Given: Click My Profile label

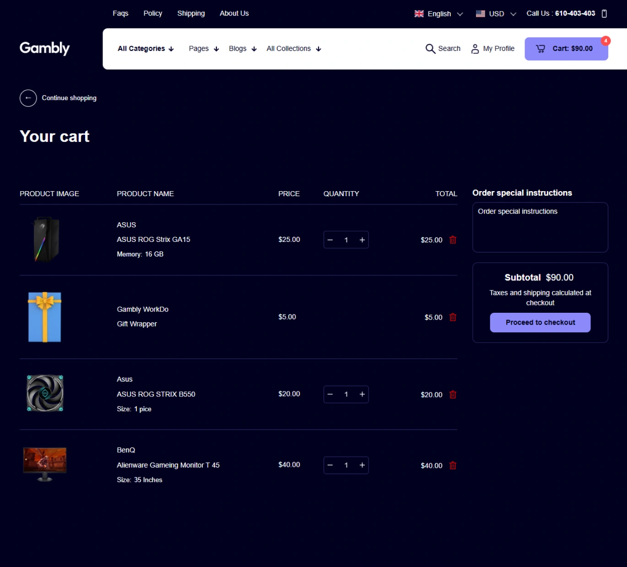Looking at the screenshot, I should [499, 48].
